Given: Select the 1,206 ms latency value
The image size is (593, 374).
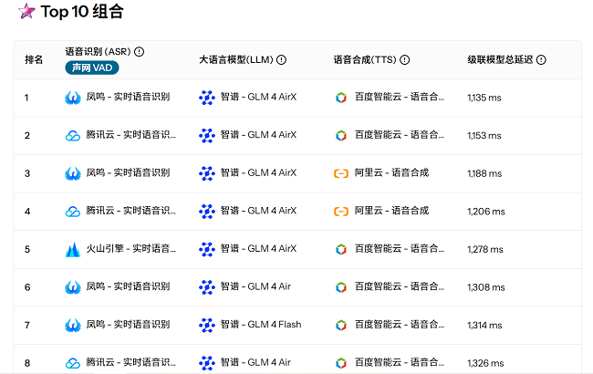Looking at the screenshot, I should pyautogui.click(x=486, y=212).
